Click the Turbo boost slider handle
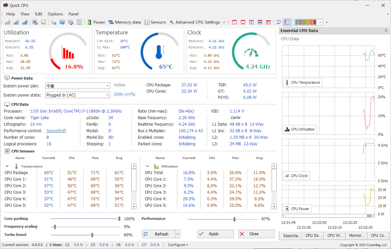The height and width of the screenshot is (249, 391). pos(92,235)
